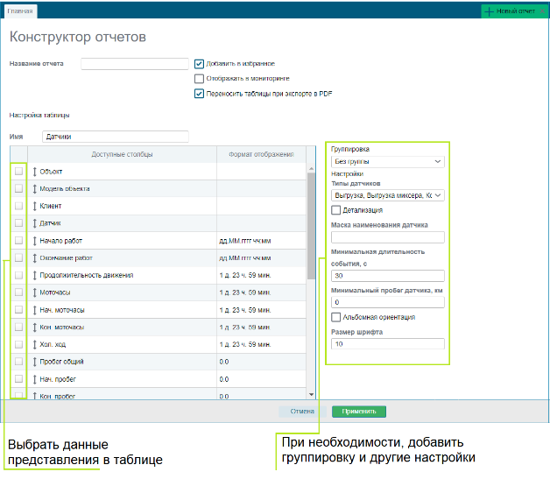Uncheck Добавить в избранное checkbox
Screen dimensions: 550x479
tap(199, 63)
